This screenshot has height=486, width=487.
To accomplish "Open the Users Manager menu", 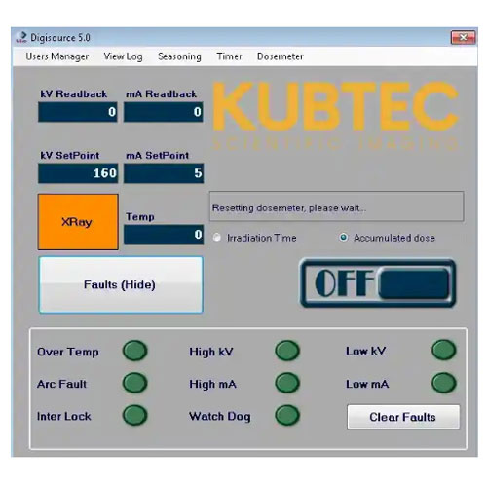I will [57, 56].
